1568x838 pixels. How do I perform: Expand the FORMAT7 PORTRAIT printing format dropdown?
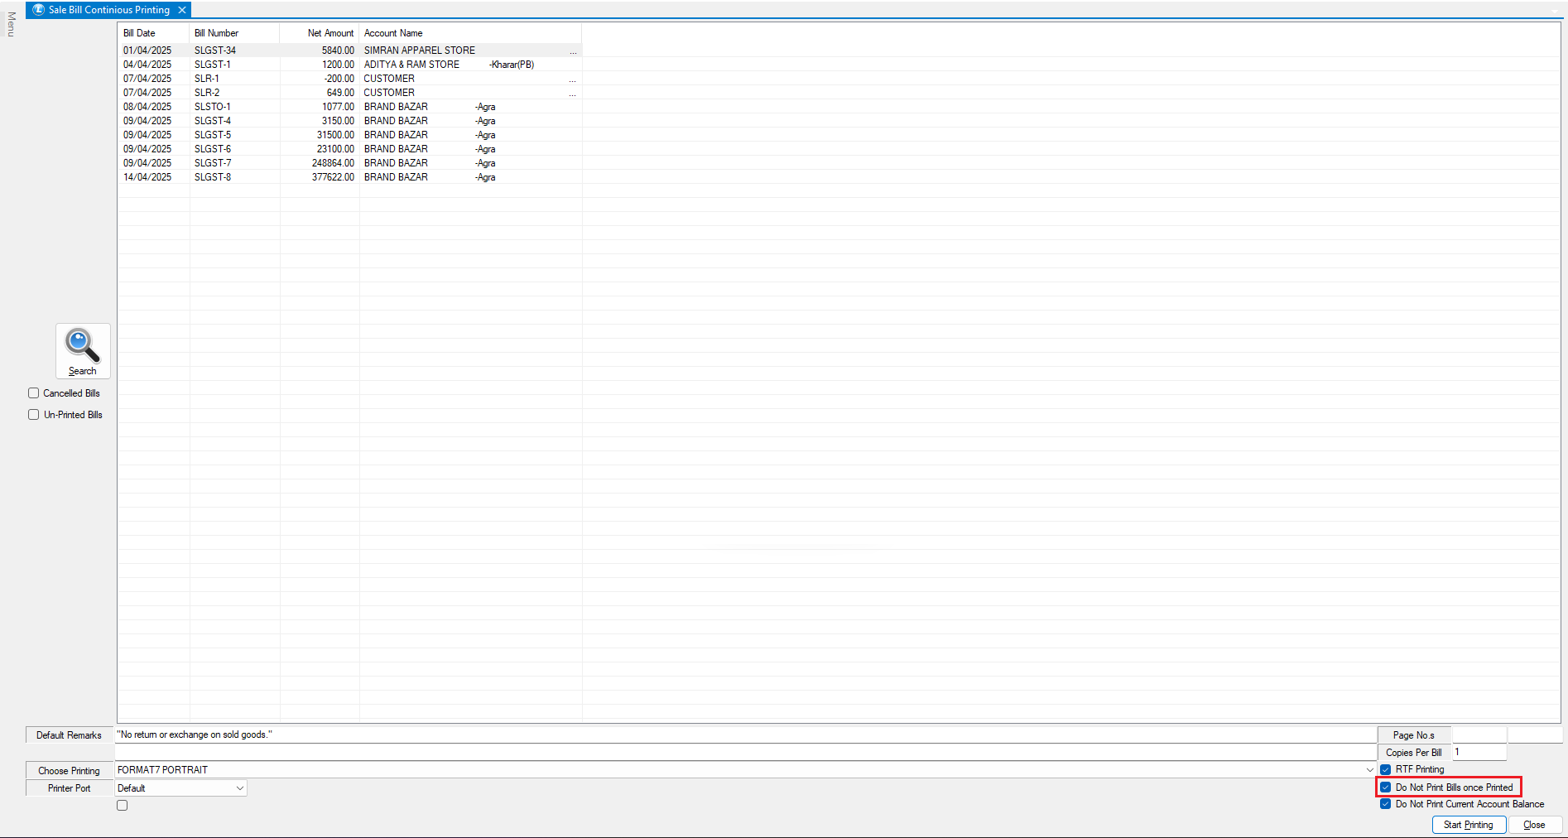(1369, 770)
